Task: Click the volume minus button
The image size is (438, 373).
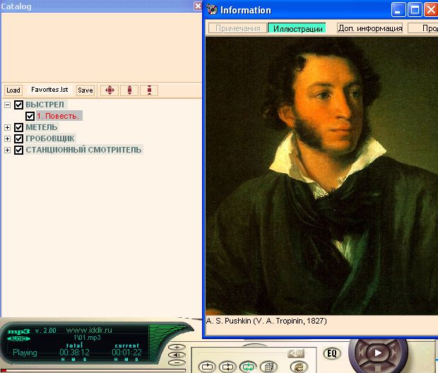Action: [x=177, y=362]
